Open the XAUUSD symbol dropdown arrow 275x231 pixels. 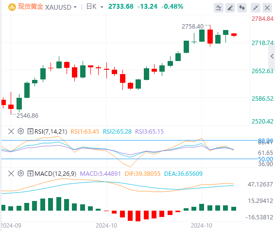(75, 7)
